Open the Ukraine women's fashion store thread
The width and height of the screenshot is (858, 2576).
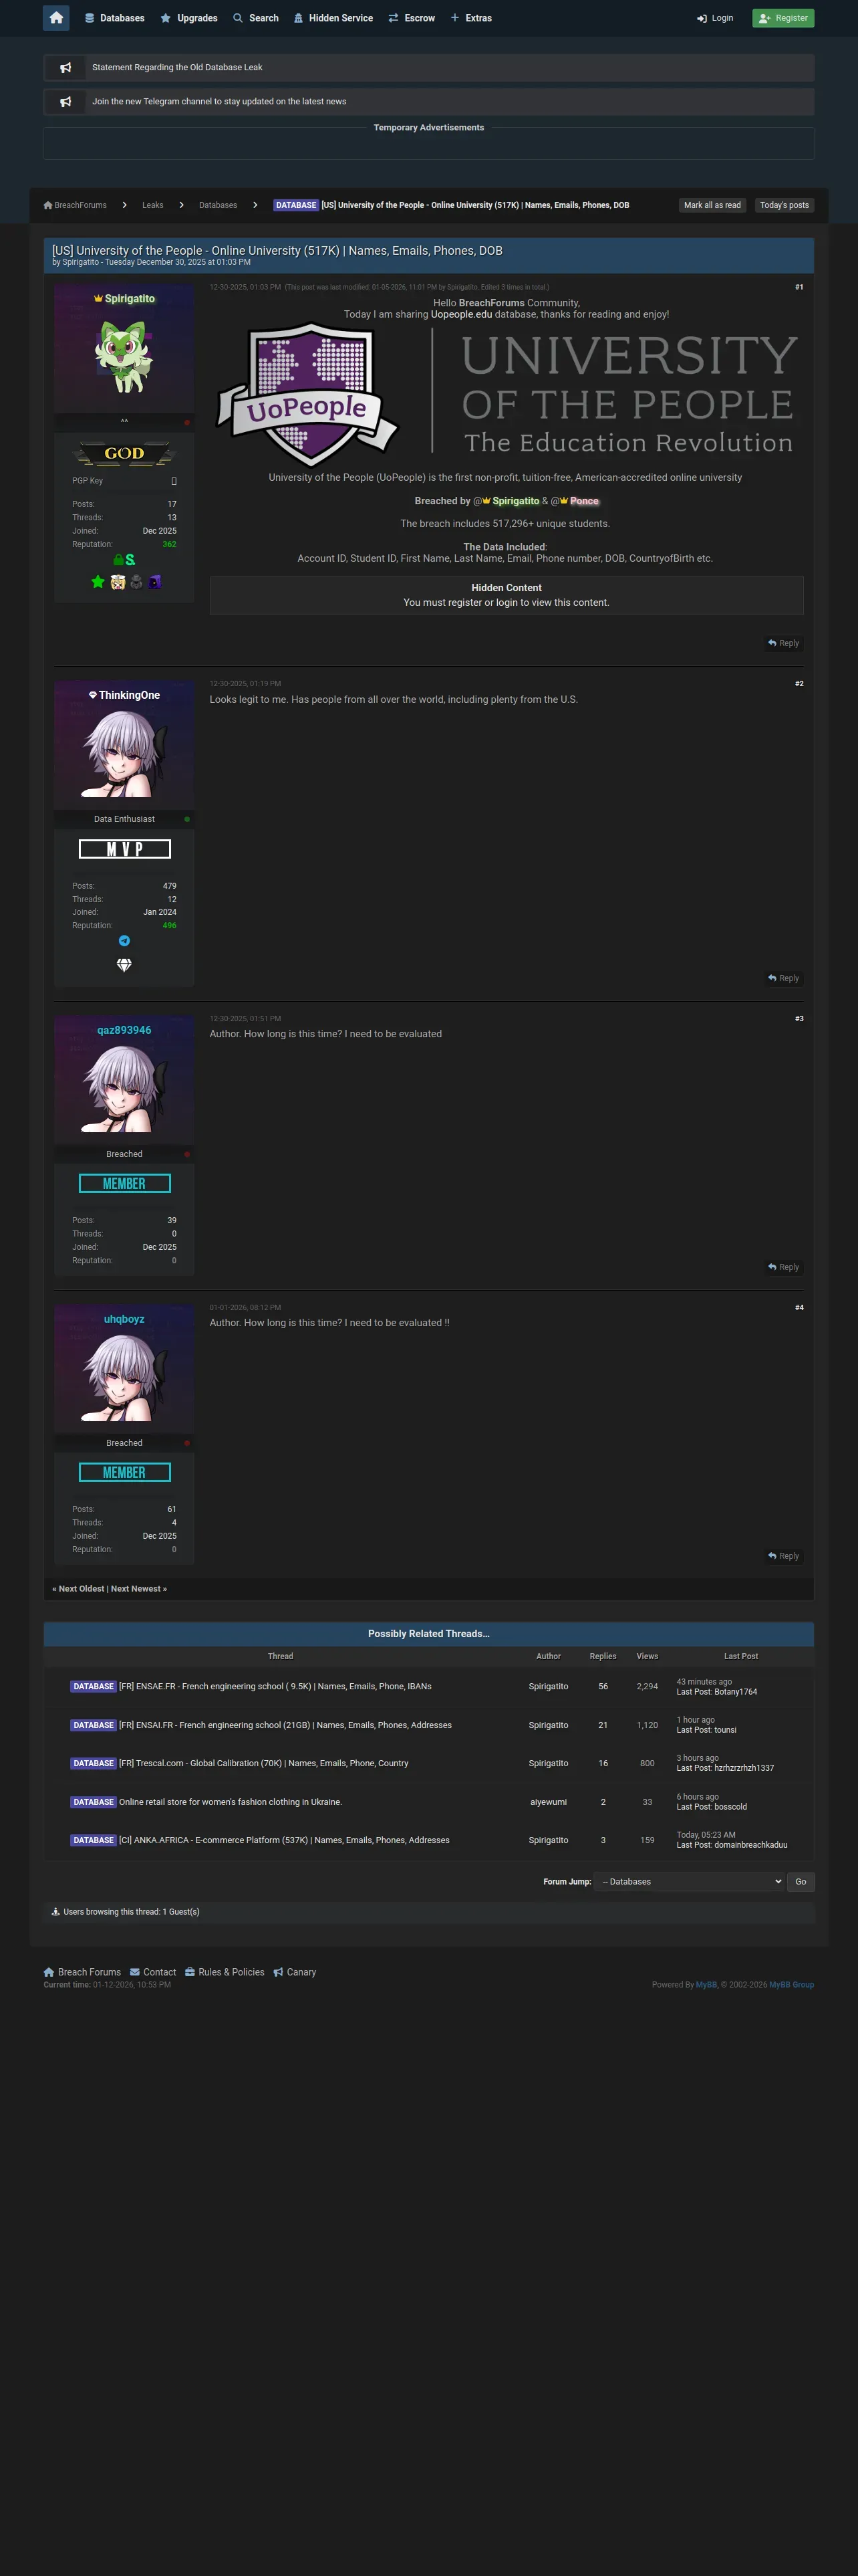[x=230, y=1802]
